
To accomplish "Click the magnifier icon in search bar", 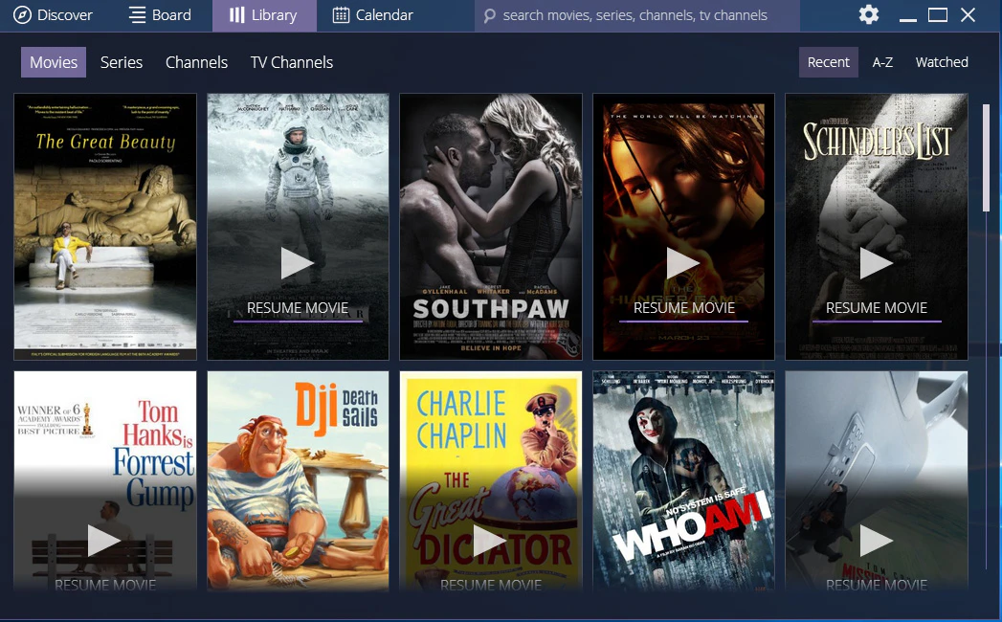I will (x=489, y=16).
